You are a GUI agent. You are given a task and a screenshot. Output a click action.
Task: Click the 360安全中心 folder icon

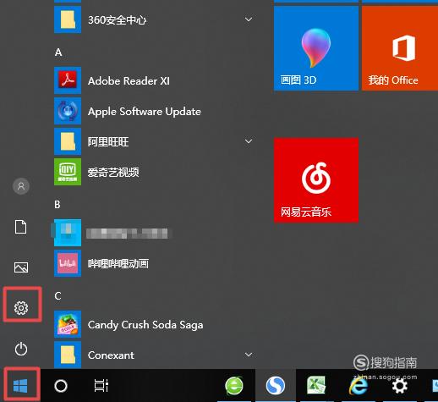click(68, 19)
